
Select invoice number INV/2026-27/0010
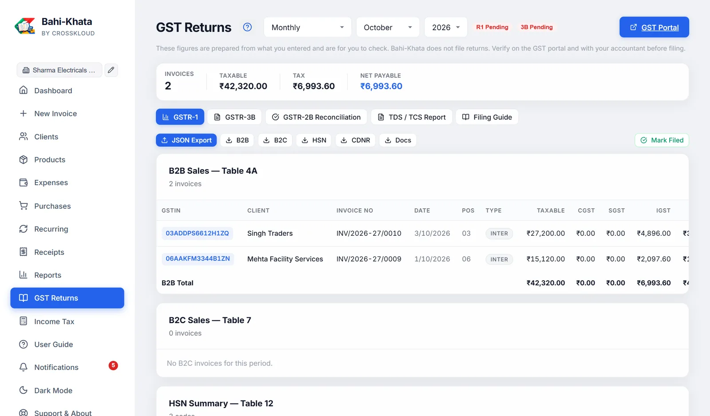pyautogui.click(x=369, y=234)
